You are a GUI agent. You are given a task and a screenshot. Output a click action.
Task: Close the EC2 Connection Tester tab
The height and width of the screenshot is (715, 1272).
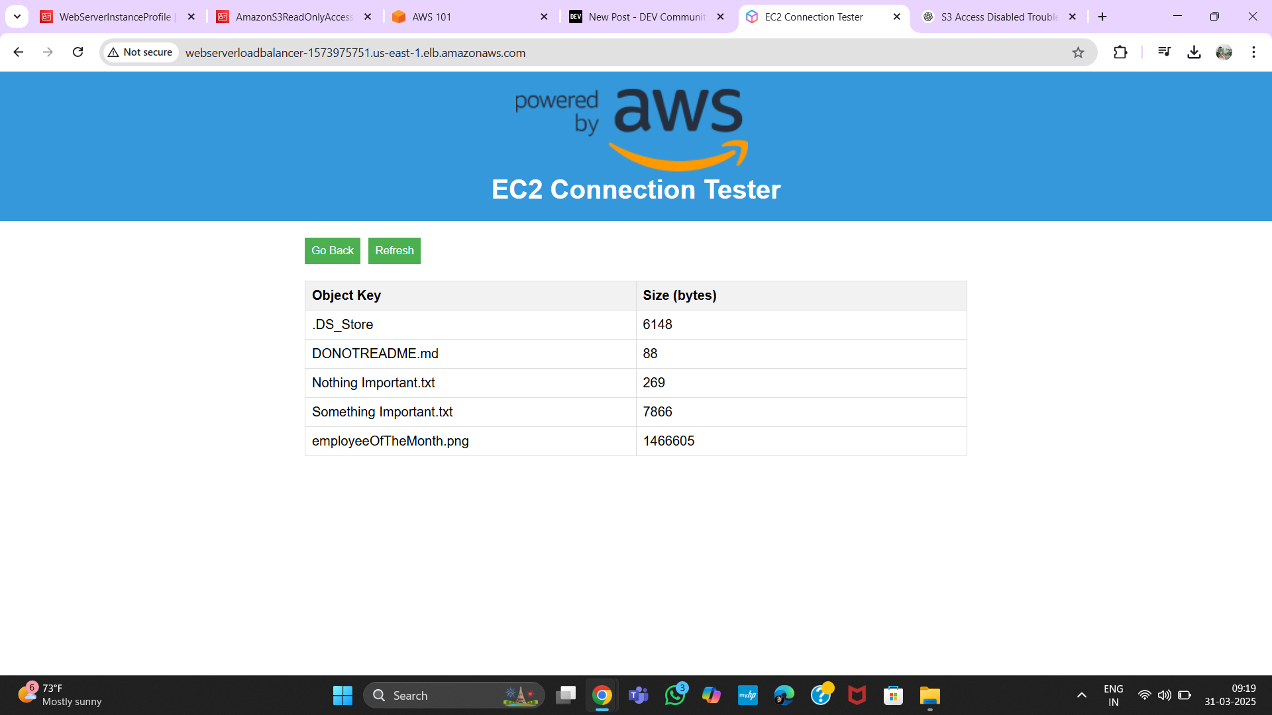pos(897,17)
